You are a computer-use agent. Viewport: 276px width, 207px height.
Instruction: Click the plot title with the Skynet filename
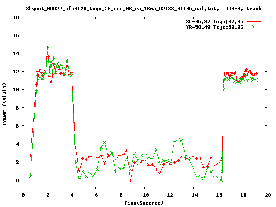[x=144, y=9]
